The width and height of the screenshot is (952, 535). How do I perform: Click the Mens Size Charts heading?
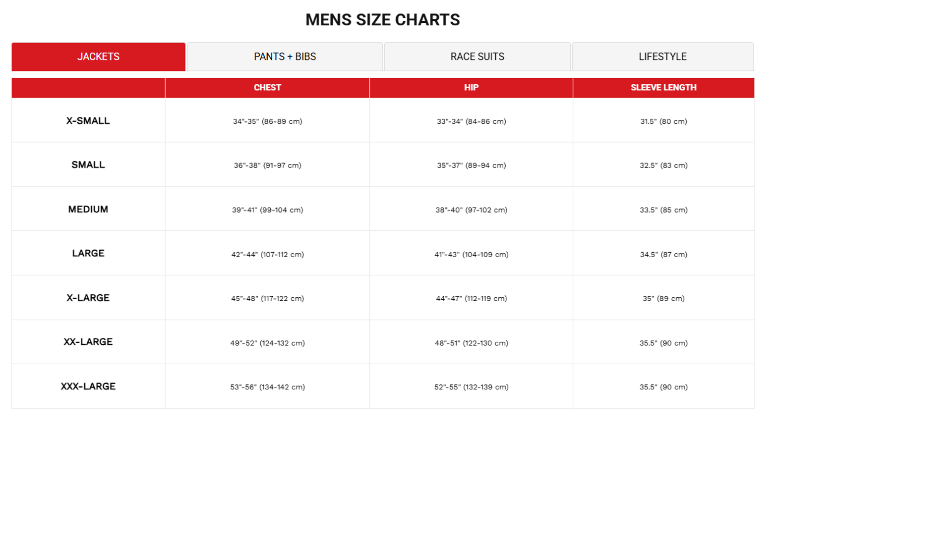[382, 20]
